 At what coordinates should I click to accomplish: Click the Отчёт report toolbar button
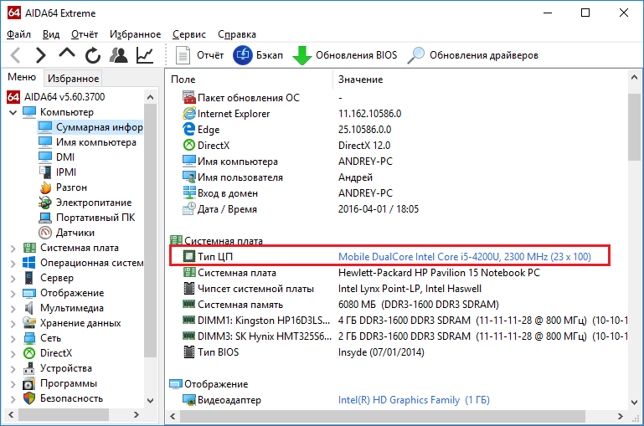point(199,55)
